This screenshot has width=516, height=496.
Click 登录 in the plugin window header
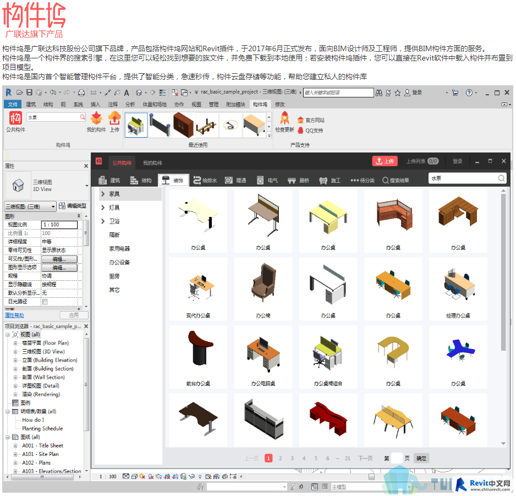458,161
